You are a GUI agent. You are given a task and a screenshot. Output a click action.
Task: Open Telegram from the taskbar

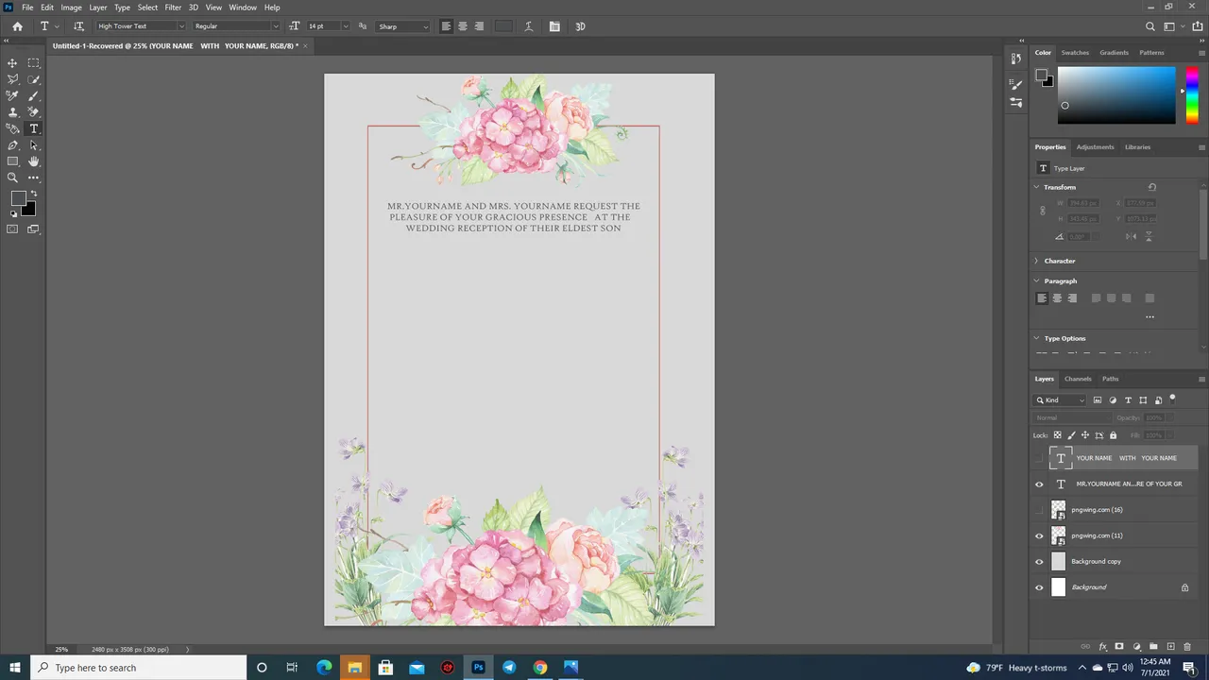(x=508, y=668)
